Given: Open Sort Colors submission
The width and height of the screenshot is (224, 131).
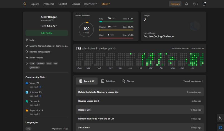Looking at the screenshot, I should tap(140, 127).
